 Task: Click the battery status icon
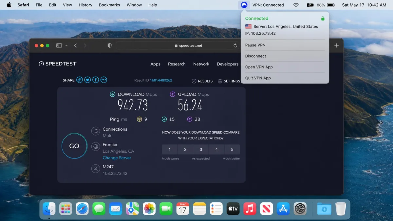click(330, 5)
